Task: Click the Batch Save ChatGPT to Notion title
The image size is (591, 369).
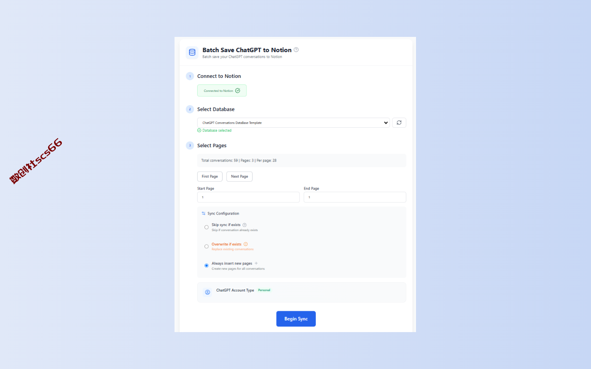Action: point(247,50)
